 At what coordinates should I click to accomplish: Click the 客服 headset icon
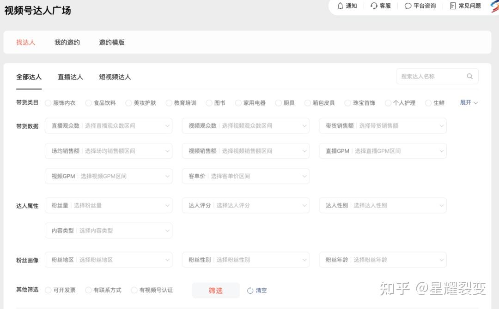tap(374, 6)
